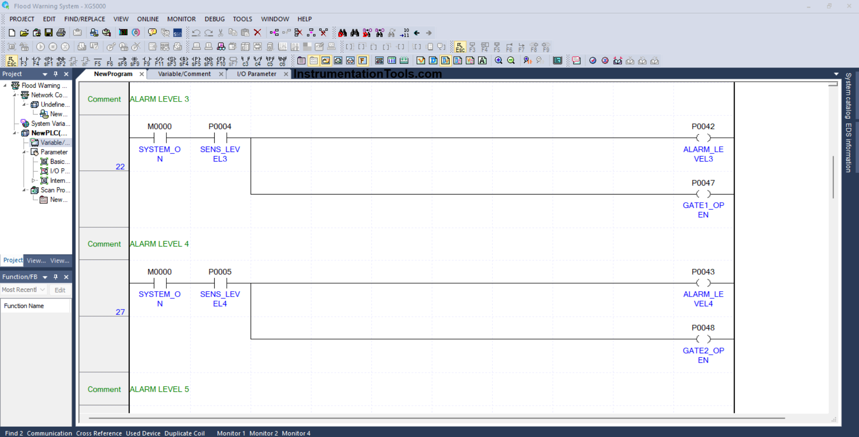Redo action via toolbar arrow

[208, 33]
